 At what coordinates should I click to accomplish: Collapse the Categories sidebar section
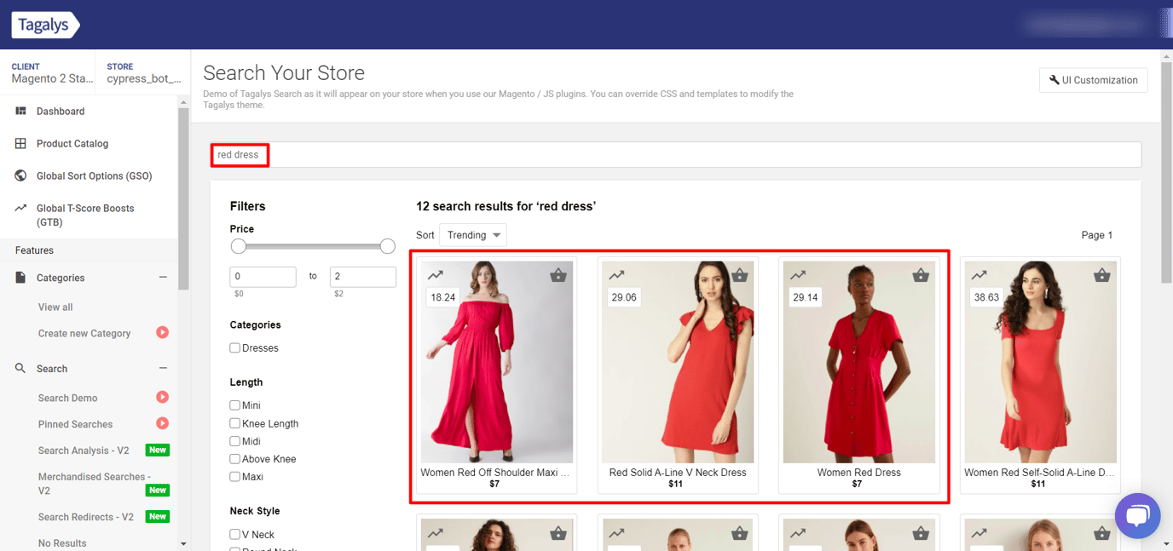(x=163, y=278)
